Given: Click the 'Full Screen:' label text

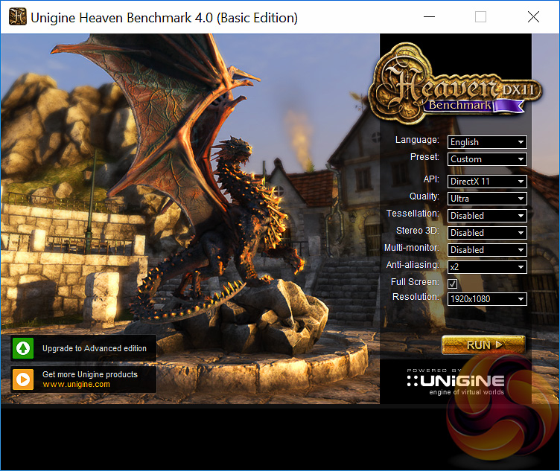Looking at the screenshot, I should point(415,282).
